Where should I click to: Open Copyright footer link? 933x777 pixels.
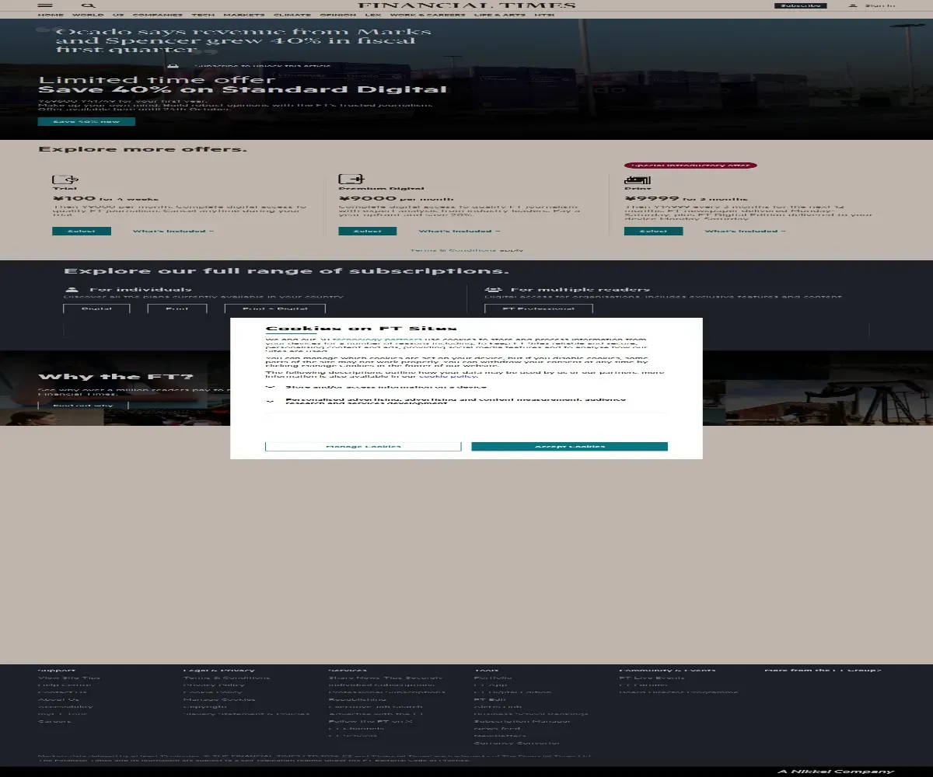[205, 706]
